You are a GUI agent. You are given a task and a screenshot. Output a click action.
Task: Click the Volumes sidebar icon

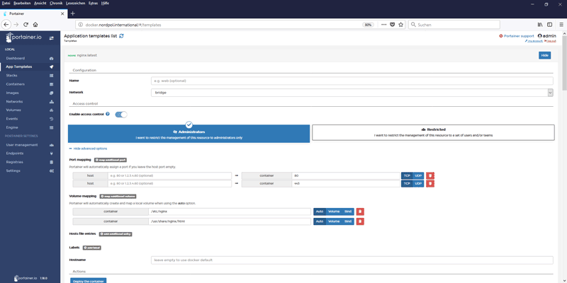pos(51,110)
